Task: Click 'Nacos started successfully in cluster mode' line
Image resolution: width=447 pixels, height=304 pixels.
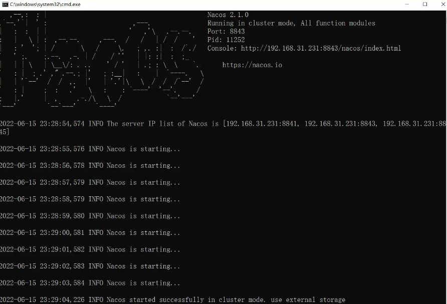Action: [173, 299]
